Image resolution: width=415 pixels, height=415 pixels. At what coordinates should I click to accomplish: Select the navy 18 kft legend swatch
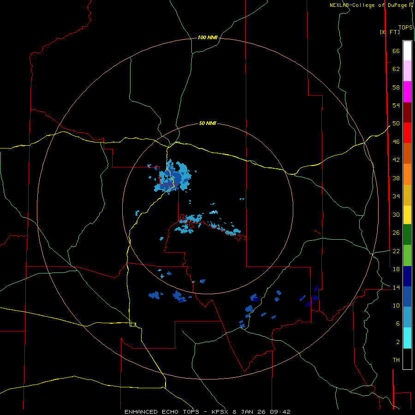click(407, 276)
